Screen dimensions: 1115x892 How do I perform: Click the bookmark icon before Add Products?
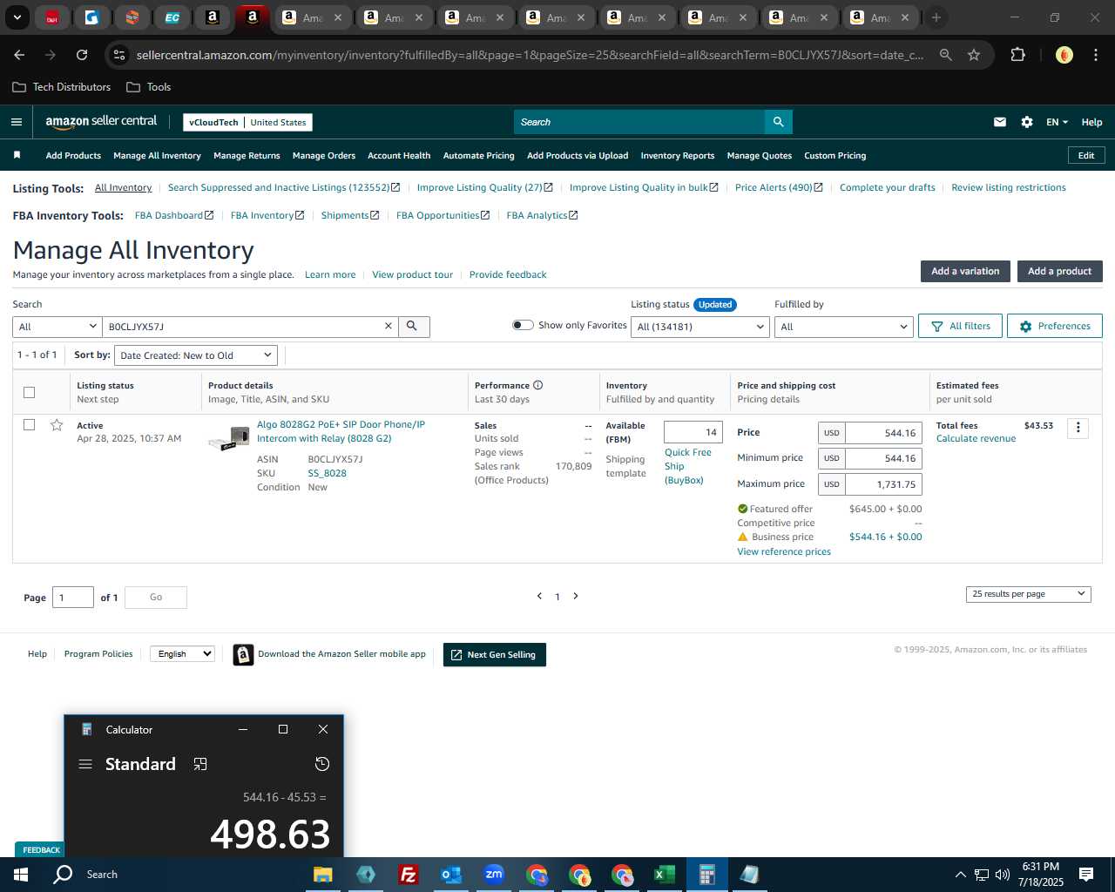[17, 155]
